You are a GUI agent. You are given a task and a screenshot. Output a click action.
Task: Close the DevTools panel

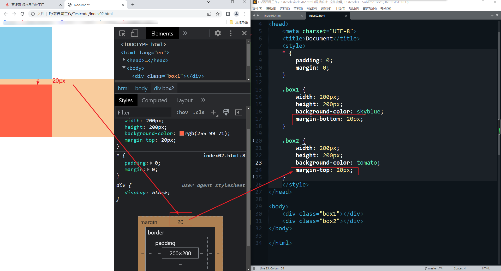(244, 33)
